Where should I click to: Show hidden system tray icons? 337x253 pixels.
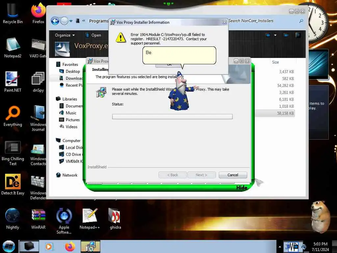[280, 247]
